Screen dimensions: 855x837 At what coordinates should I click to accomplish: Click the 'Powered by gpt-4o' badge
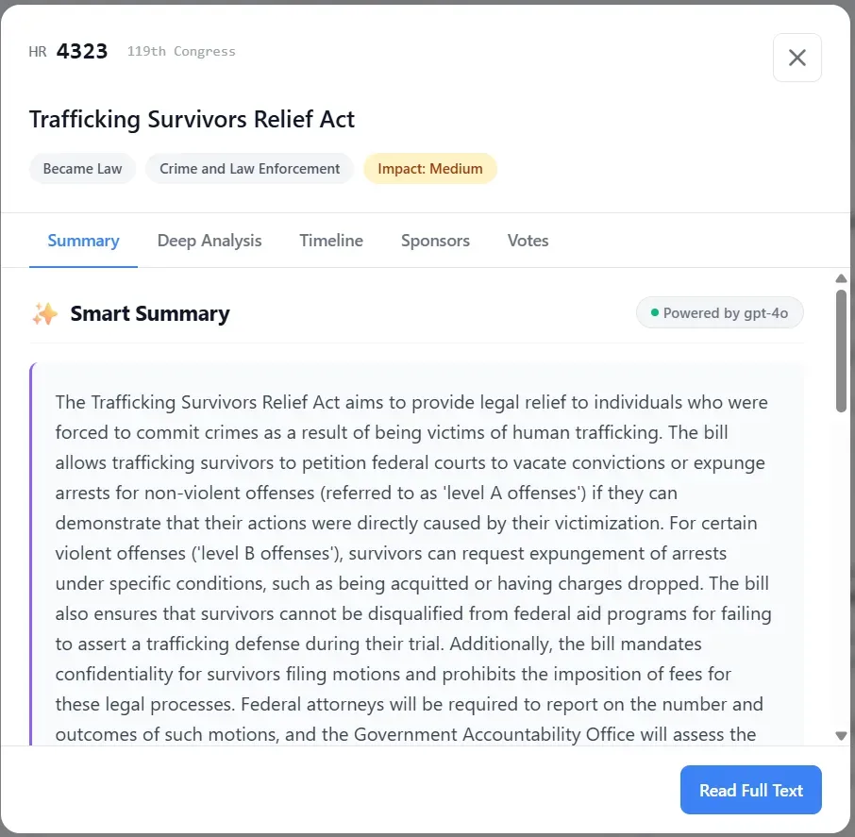coord(720,312)
